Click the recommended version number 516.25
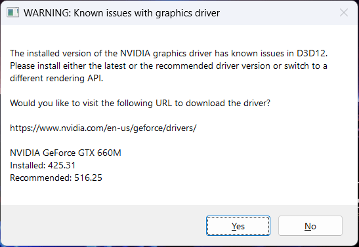Viewport: 359px width, 247px height. [x=88, y=178]
